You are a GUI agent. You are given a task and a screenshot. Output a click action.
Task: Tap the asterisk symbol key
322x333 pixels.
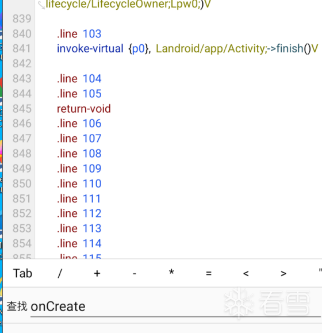[x=171, y=272]
